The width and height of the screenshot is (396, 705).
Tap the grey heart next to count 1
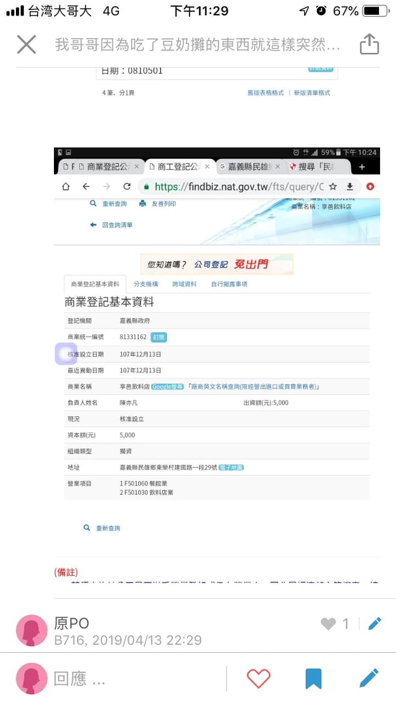(328, 623)
